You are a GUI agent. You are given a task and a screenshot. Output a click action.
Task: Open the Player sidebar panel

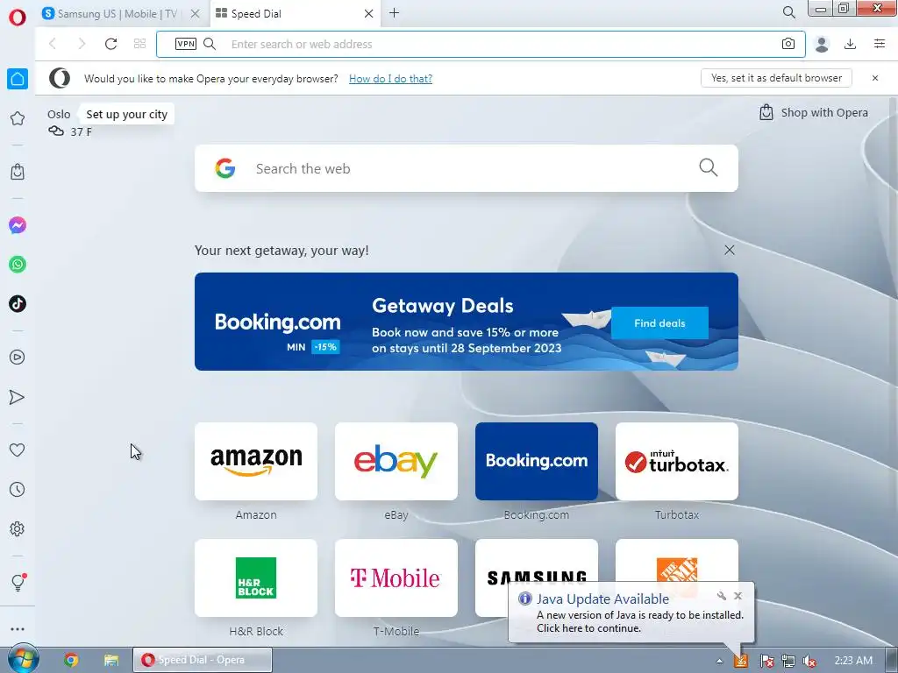point(18,358)
